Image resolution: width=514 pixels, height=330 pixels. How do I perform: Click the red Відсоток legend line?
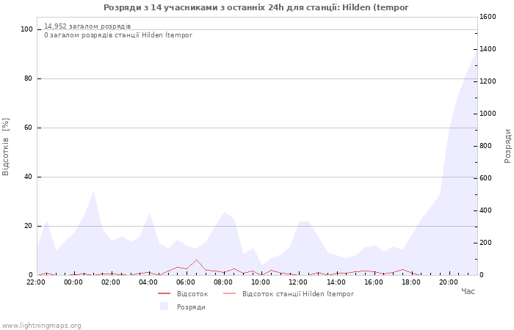pos(164,293)
